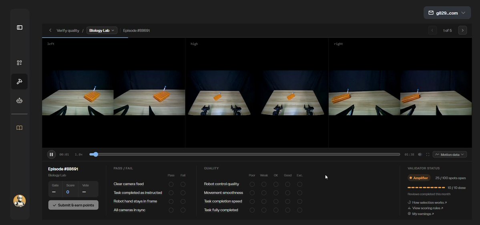This screenshot has height=225, width=480.
Task: Click the 01:38 total duration text
Action: (x=409, y=155)
